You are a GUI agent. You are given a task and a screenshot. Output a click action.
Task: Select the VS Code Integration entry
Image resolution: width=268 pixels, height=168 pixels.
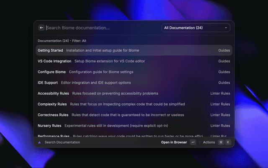134,61
